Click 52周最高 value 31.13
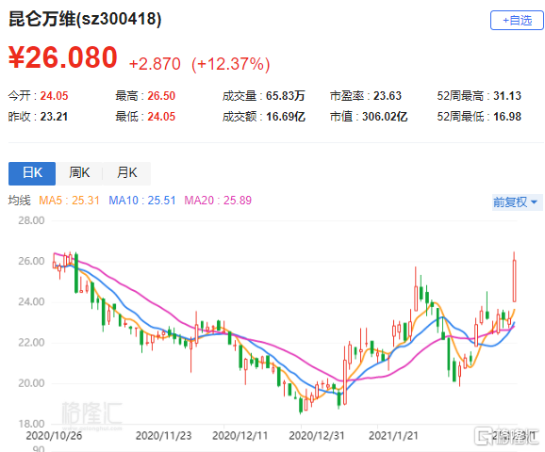Screen dimensions: 545x452 coord(507,96)
